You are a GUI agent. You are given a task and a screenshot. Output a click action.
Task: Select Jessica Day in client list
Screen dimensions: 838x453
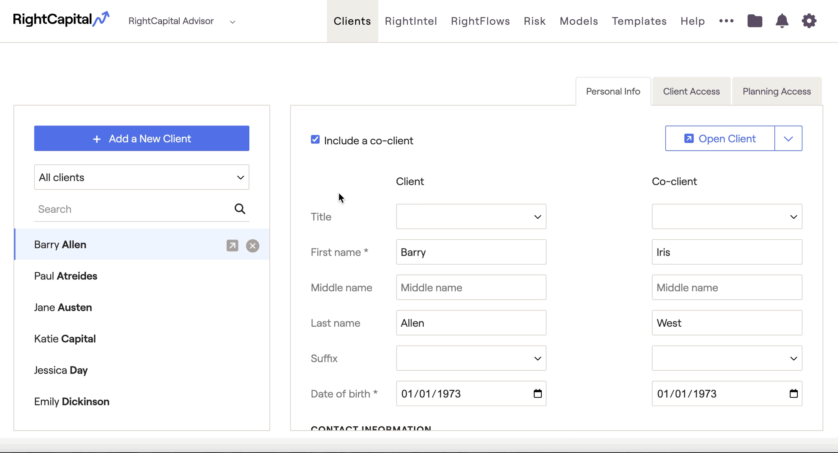point(142,370)
